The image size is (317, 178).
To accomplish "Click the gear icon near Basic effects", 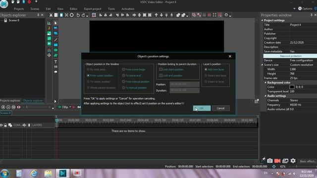I will pyautogui.click(x=293, y=161).
